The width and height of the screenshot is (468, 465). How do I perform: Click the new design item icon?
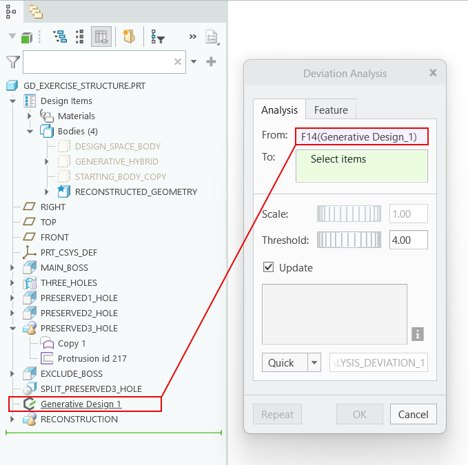click(x=129, y=37)
